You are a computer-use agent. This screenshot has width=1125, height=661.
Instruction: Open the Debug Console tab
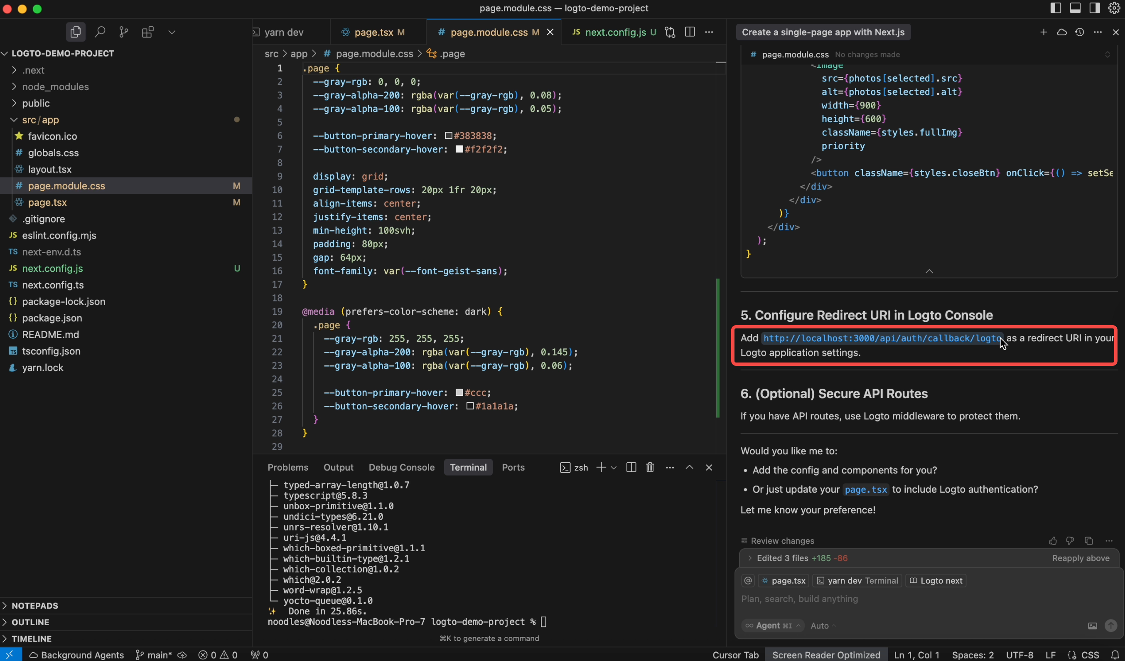[x=401, y=467]
